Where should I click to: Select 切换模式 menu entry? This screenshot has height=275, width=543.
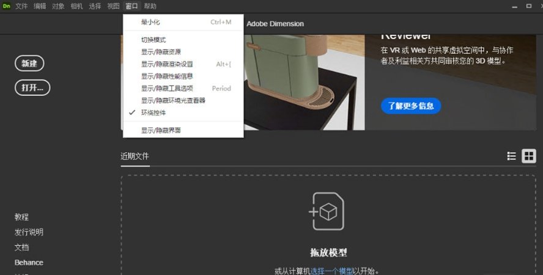point(183,40)
